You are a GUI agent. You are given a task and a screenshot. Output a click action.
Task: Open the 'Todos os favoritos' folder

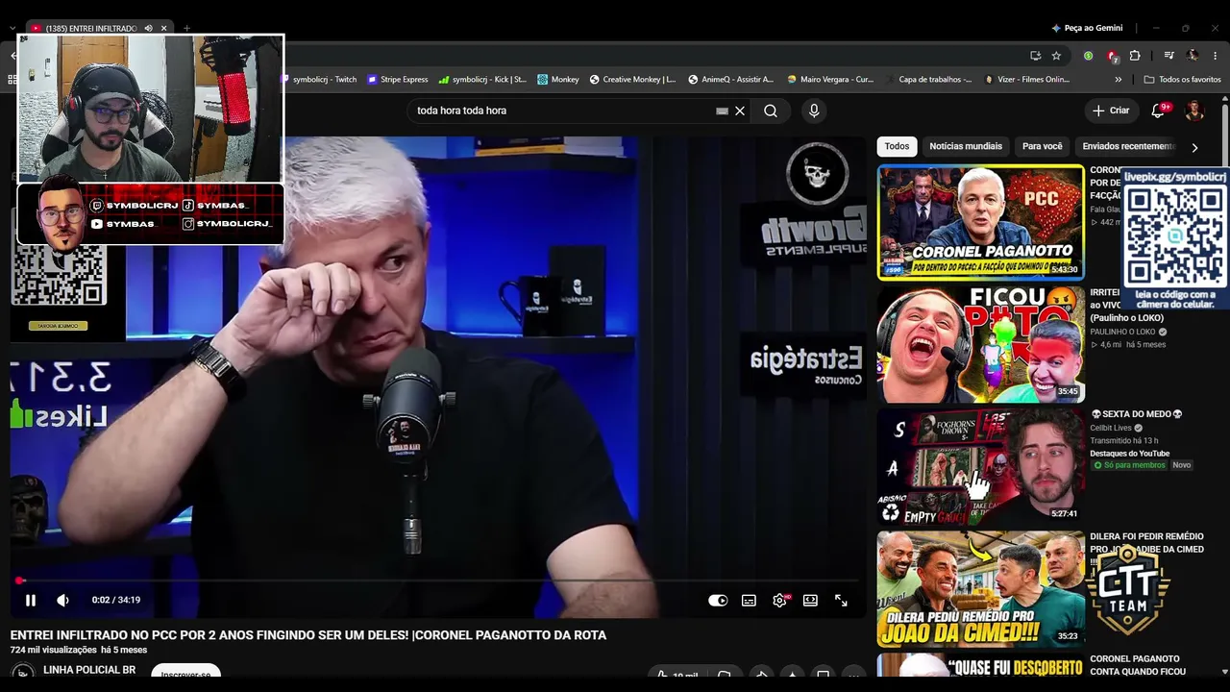click(1183, 80)
